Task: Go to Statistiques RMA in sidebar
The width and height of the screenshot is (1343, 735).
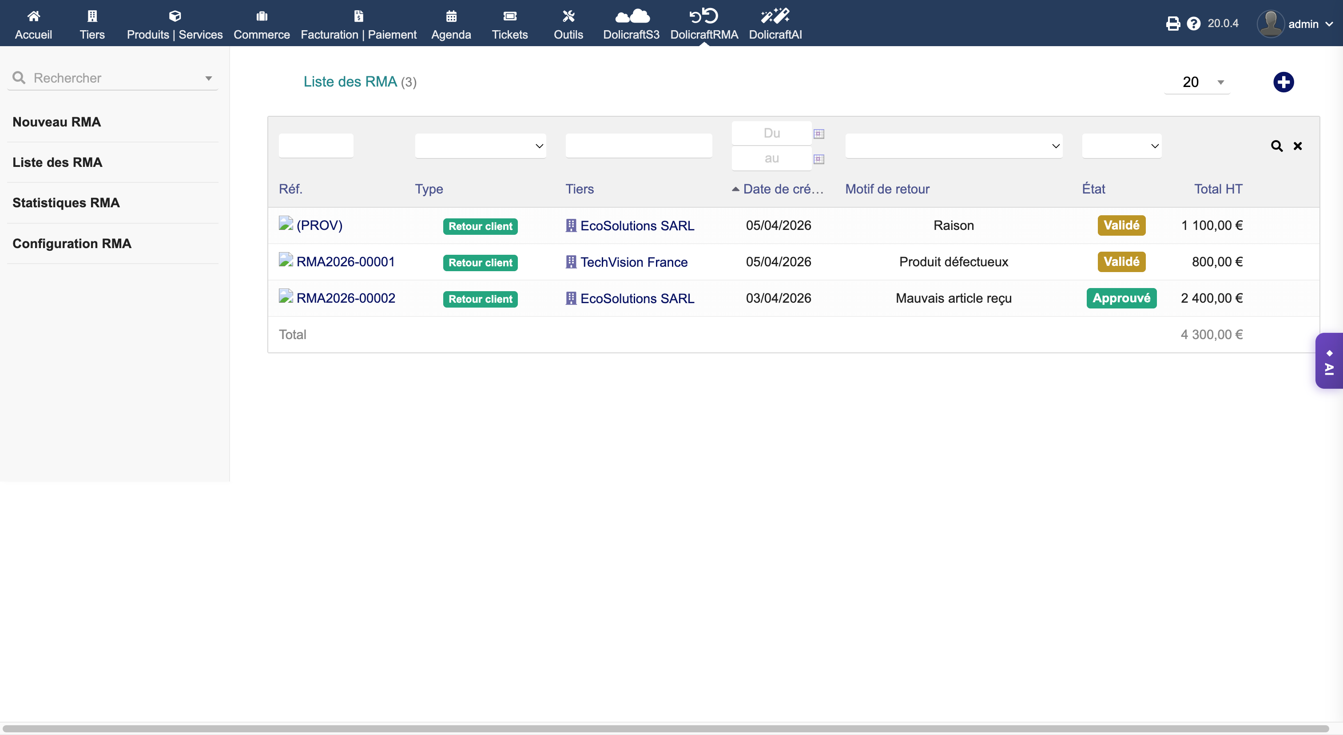Action: [66, 203]
